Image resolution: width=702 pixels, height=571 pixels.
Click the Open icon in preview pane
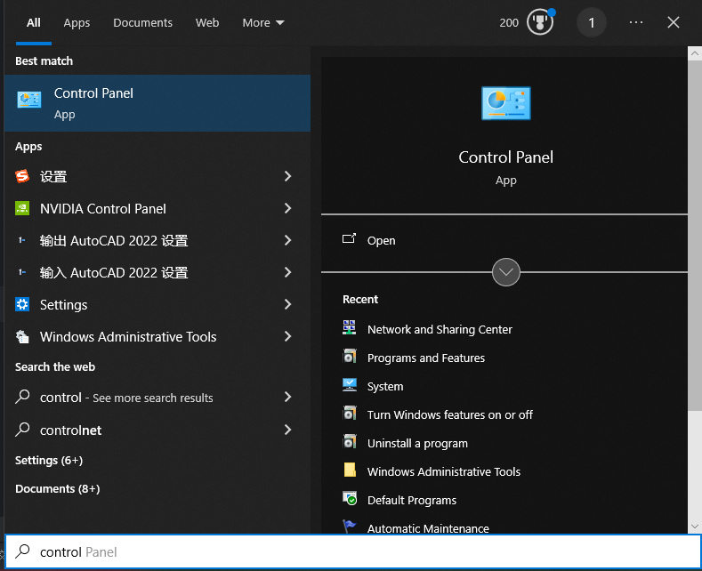349,238
